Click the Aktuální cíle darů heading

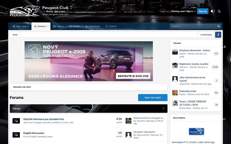(22, 87)
